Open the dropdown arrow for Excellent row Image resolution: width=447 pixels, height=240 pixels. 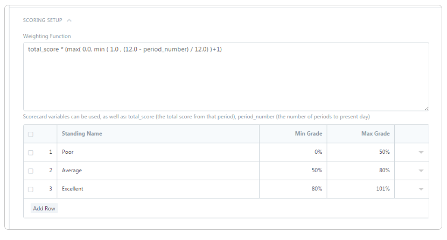click(421, 189)
